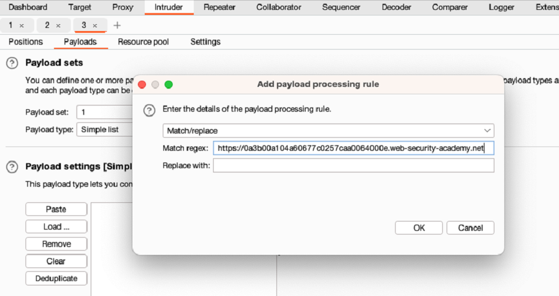Close Intruder tab 3 with its x
The image size is (559, 296).
point(95,25)
